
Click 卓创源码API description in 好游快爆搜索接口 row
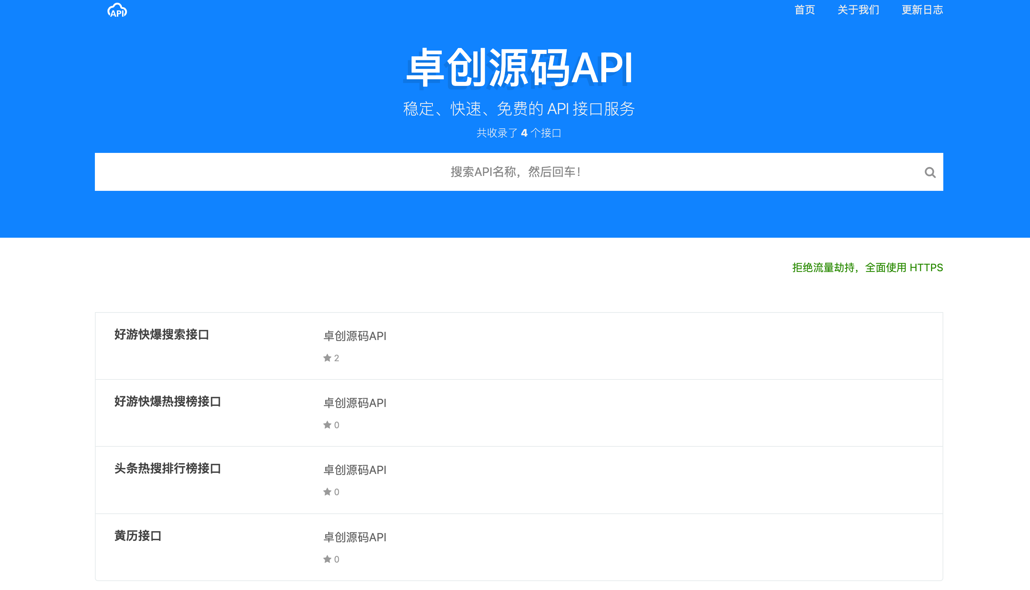[355, 336]
